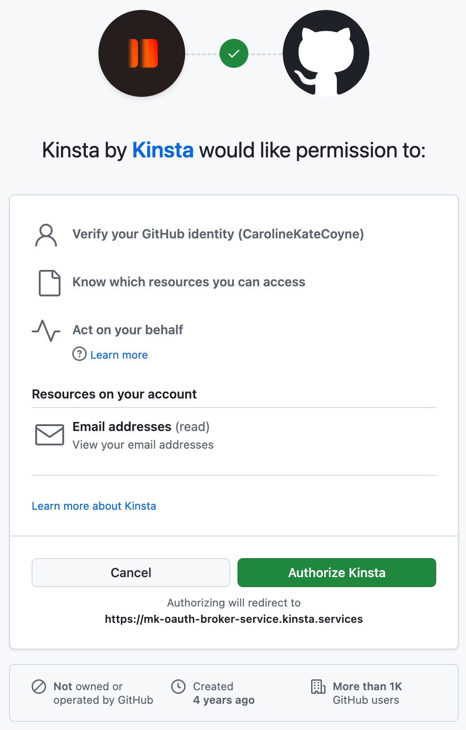Open the Kinsta link in the heading
Image resolution: width=466 pixels, height=730 pixels.
point(163,150)
